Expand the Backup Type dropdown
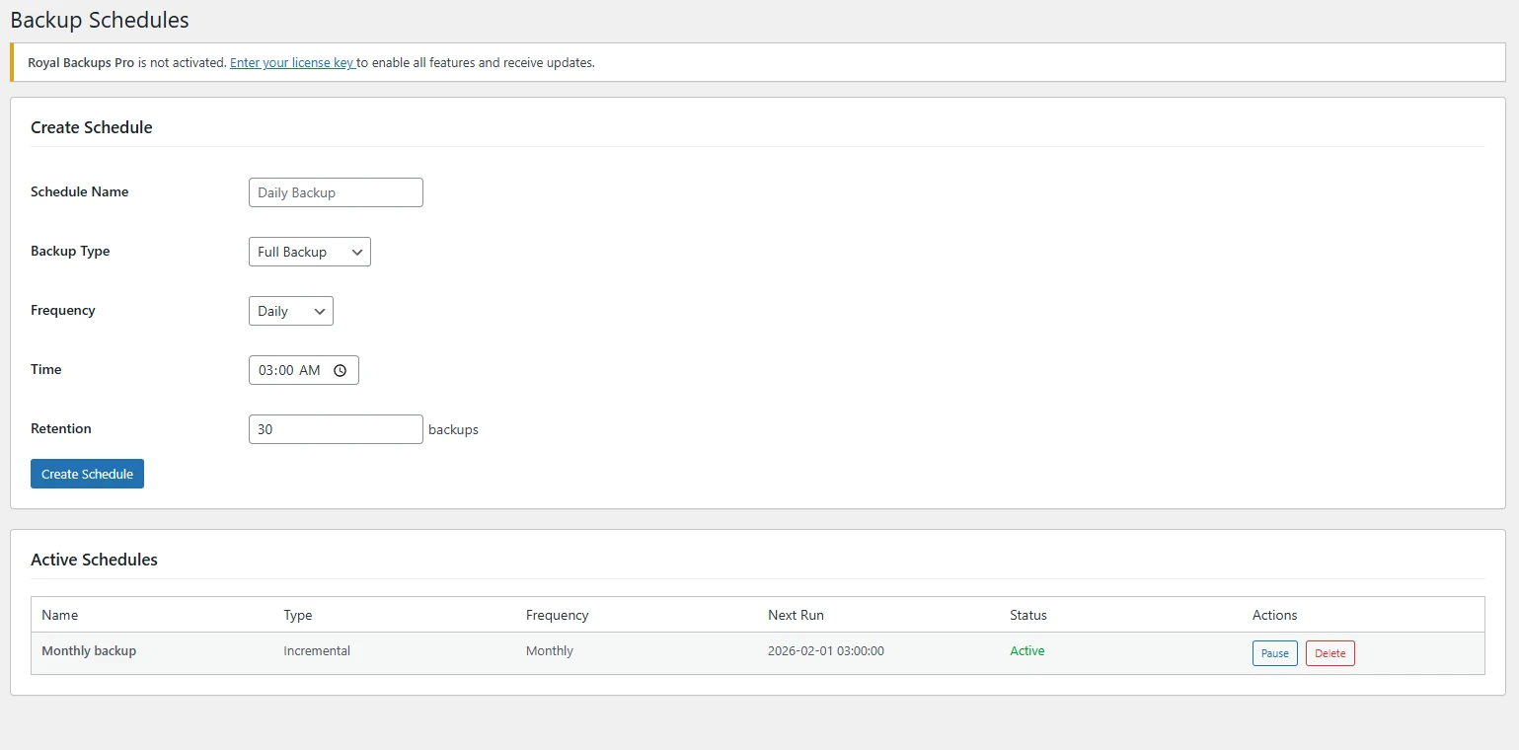The image size is (1519, 750). click(x=309, y=252)
